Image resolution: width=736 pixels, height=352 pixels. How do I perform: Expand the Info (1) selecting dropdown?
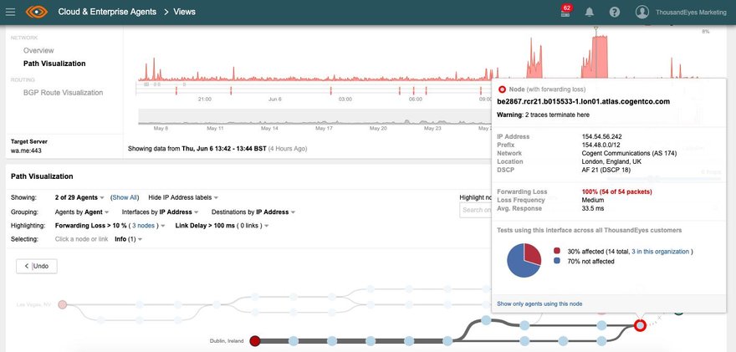[128, 239]
